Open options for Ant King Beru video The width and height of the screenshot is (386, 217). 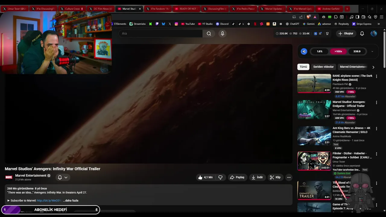[x=376, y=129]
